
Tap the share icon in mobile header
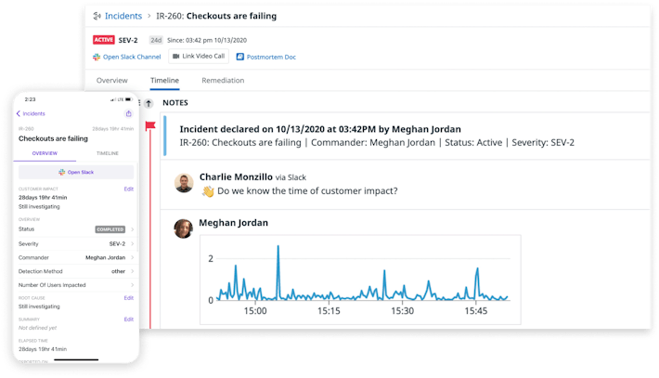coord(128,113)
